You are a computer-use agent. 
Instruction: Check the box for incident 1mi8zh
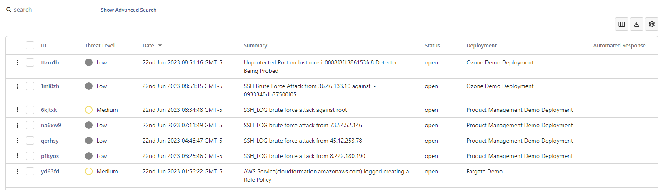click(30, 86)
